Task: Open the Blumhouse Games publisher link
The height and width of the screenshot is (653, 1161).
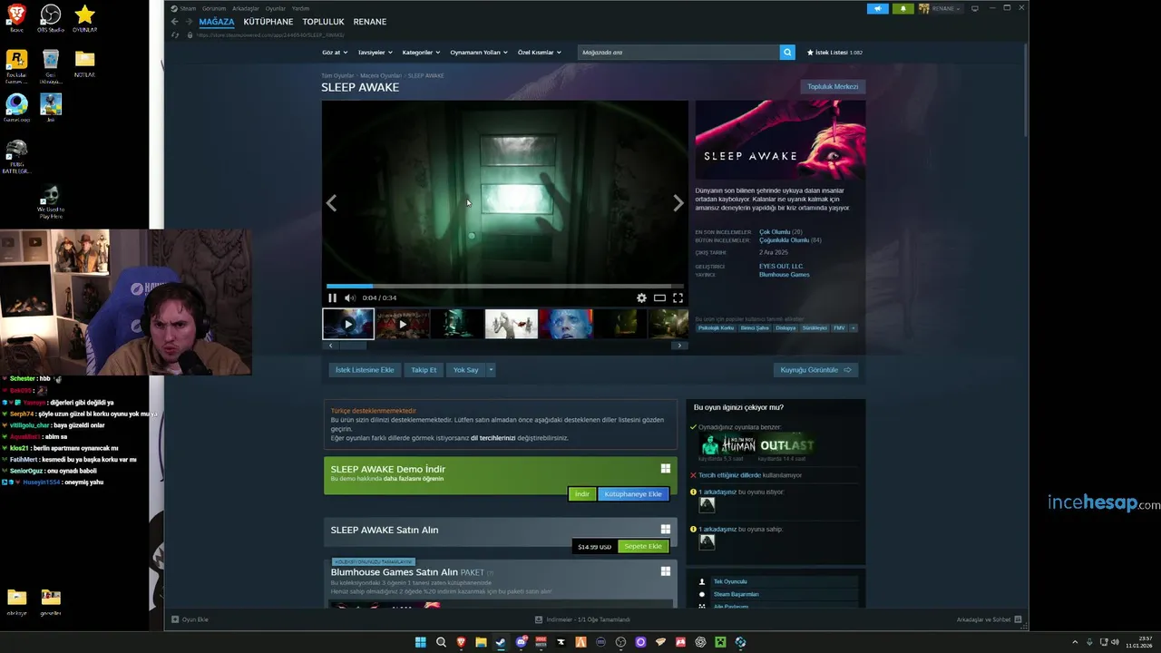Action: coord(785,274)
